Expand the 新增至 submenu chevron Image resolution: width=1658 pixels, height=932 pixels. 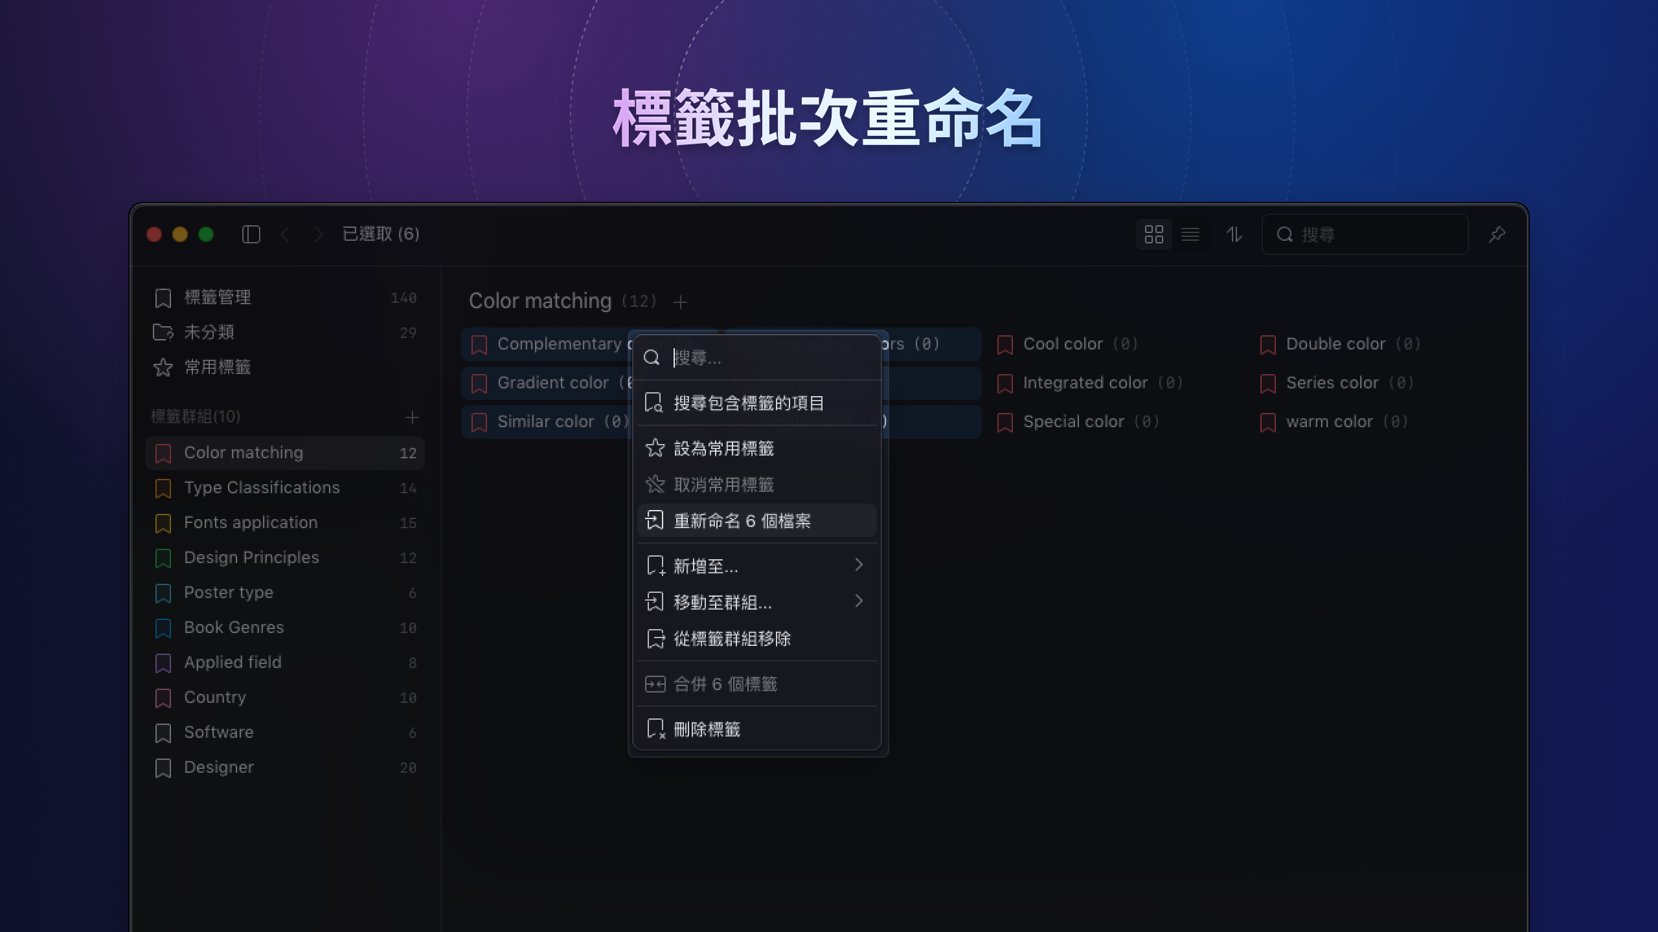coord(861,565)
